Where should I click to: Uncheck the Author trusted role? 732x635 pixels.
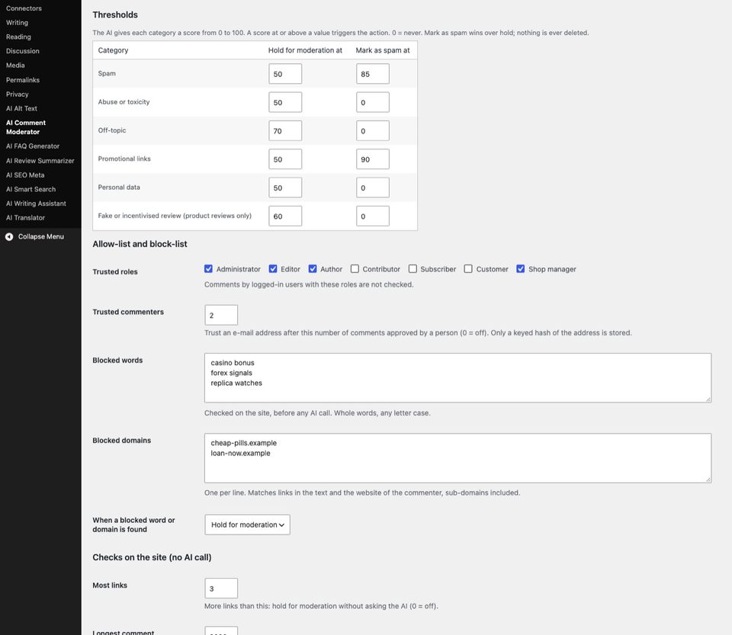pyautogui.click(x=313, y=269)
